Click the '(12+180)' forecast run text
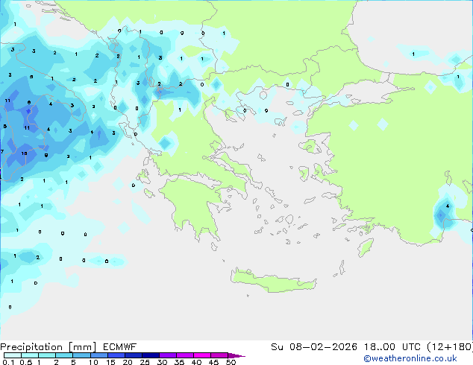Image resolution: width=473 pixels, height=365 pixels. click(x=450, y=347)
